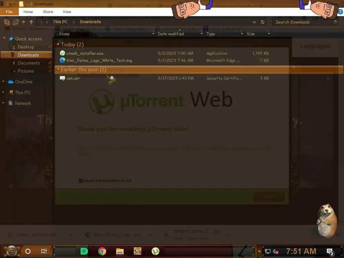Viewport: 344px width, 258px height.
Task: Open Cortana circle on taskbar
Action: [x=28, y=251]
